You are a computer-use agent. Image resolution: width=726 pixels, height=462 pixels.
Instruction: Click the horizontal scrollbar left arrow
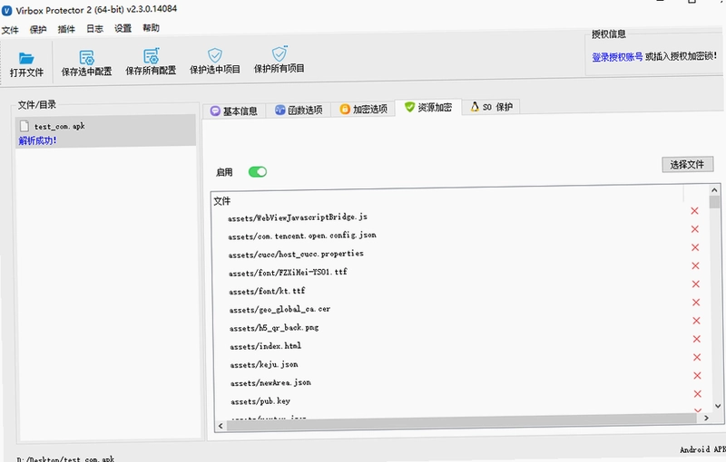pos(221,426)
